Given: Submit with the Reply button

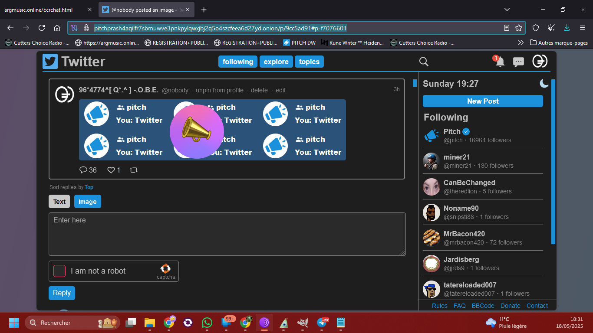Looking at the screenshot, I should (x=62, y=293).
